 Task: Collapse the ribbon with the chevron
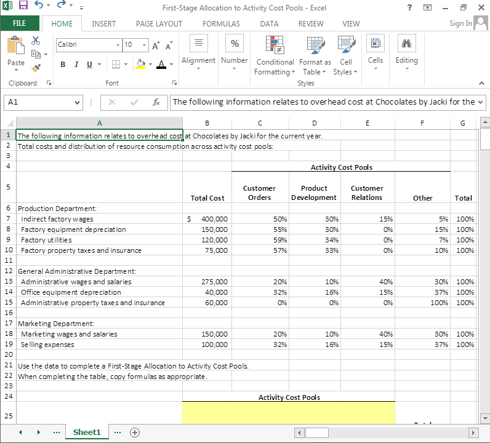point(481,83)
